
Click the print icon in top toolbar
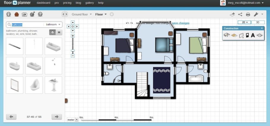click(248, 14)
